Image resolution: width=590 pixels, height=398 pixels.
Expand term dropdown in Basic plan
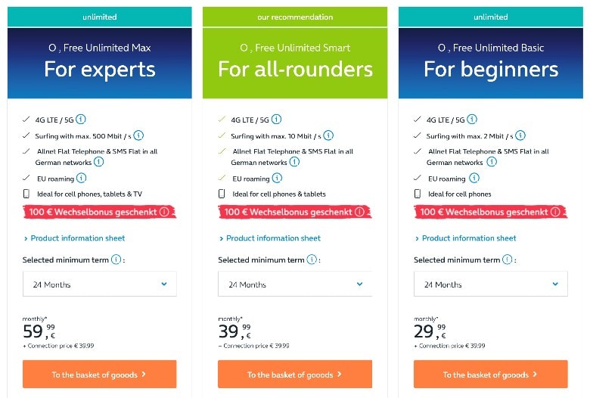490,285
